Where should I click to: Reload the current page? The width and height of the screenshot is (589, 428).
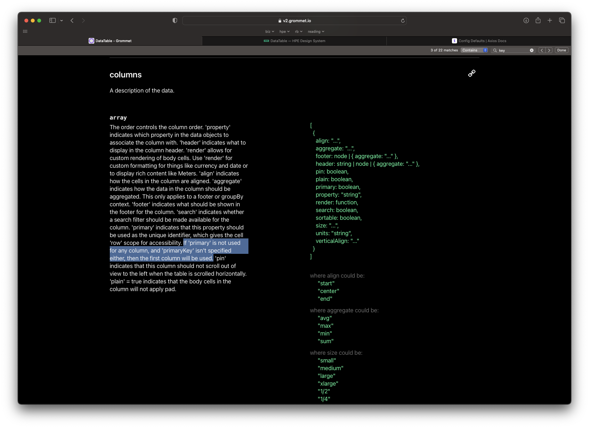[x=403, y=20]
